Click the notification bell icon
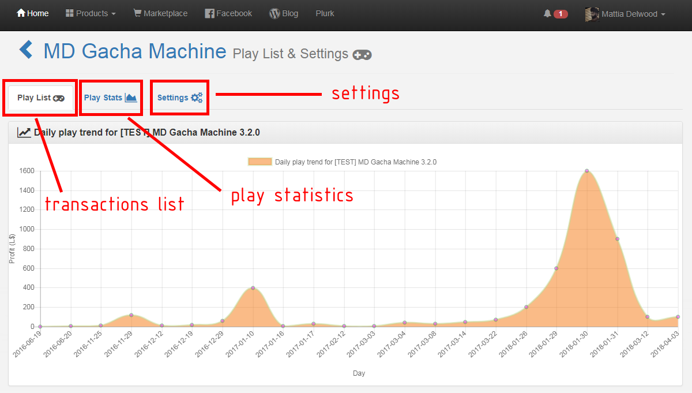The height and width of the screenshot is (393, 692). 547,13
